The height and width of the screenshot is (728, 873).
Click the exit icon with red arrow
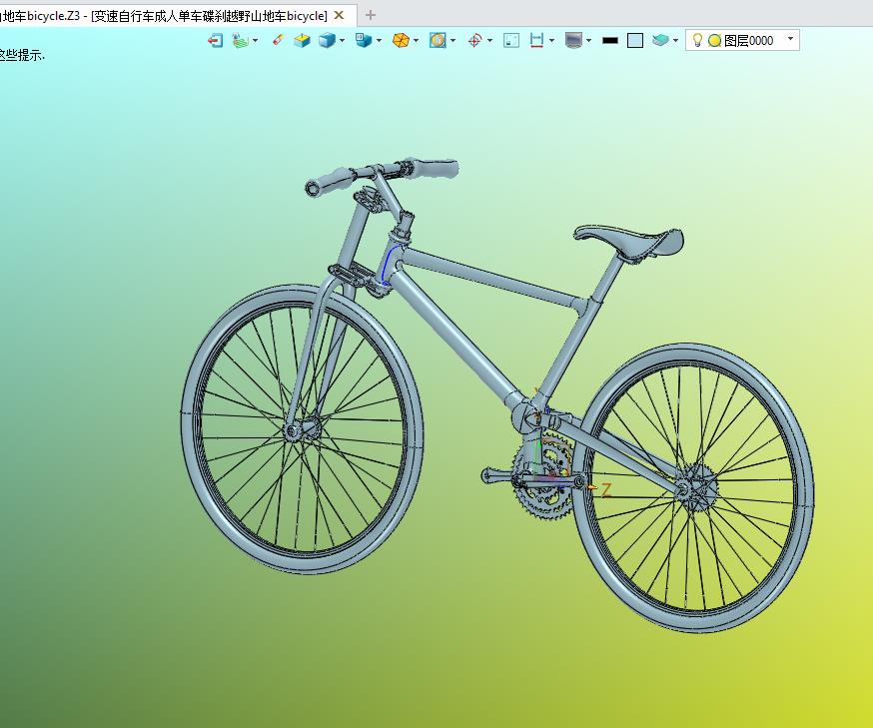point(215,40)
